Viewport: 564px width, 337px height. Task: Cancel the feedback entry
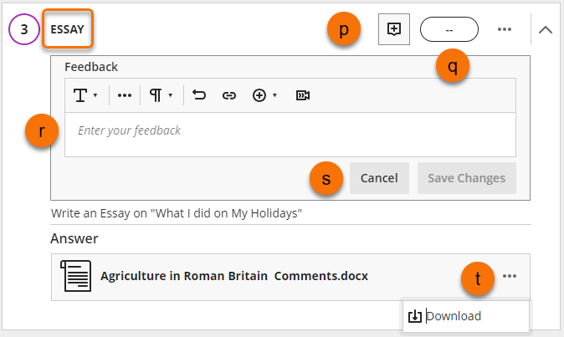pos(379,178)
